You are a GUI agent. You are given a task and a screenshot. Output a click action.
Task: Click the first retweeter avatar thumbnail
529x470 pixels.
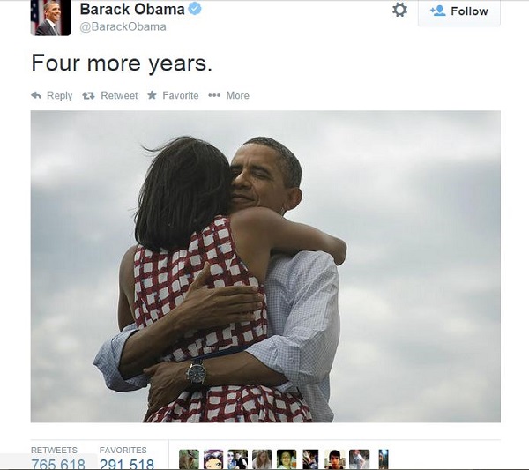point(189,459)
